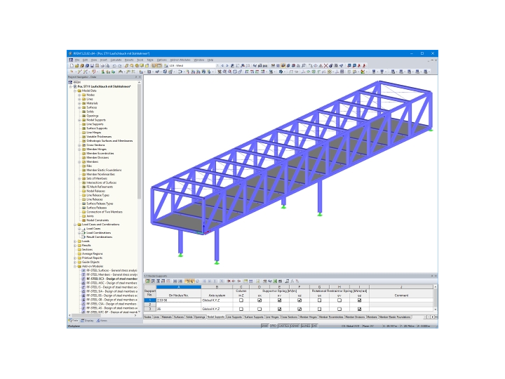Open the Insert menu

104,60
